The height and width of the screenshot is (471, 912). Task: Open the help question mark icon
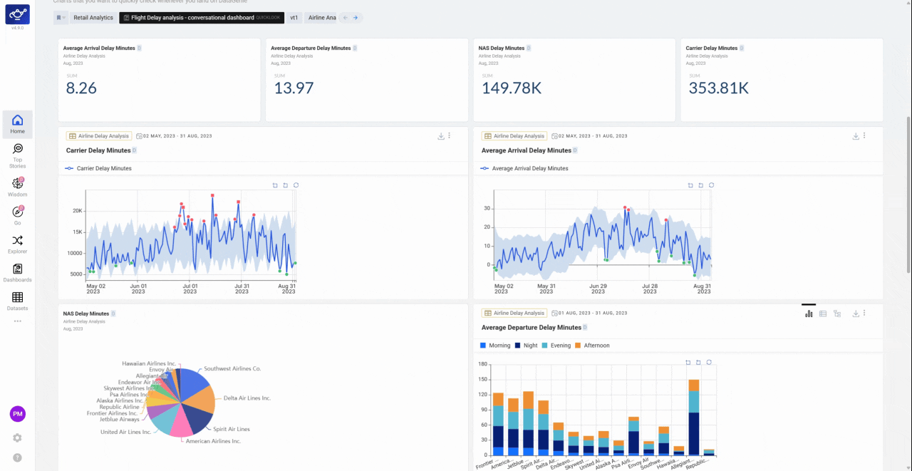click(17, 457)
